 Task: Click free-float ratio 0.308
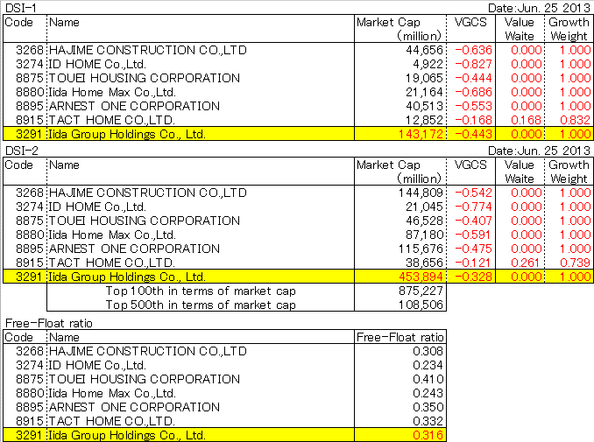pos(428,351)
